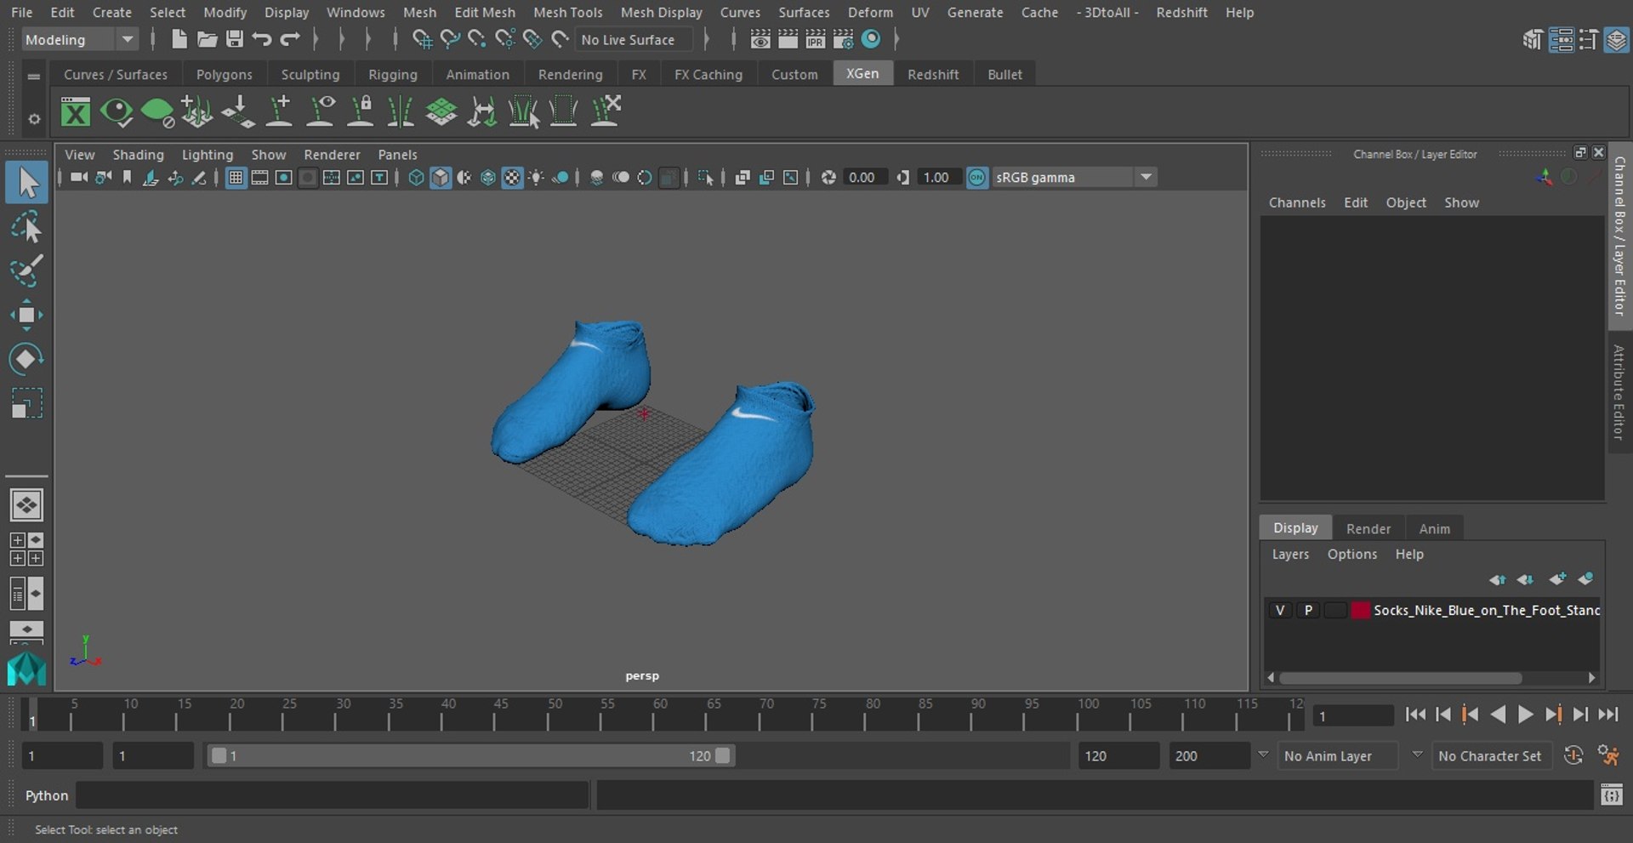Viewport: 1633px width, 843px height.
Task: Open the No Character Set dropdown
Action: click(x=1493, y=755)
